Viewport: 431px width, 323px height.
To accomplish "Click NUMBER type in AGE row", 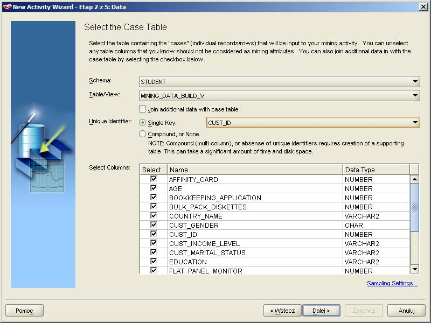I will (x=376, y=188).
